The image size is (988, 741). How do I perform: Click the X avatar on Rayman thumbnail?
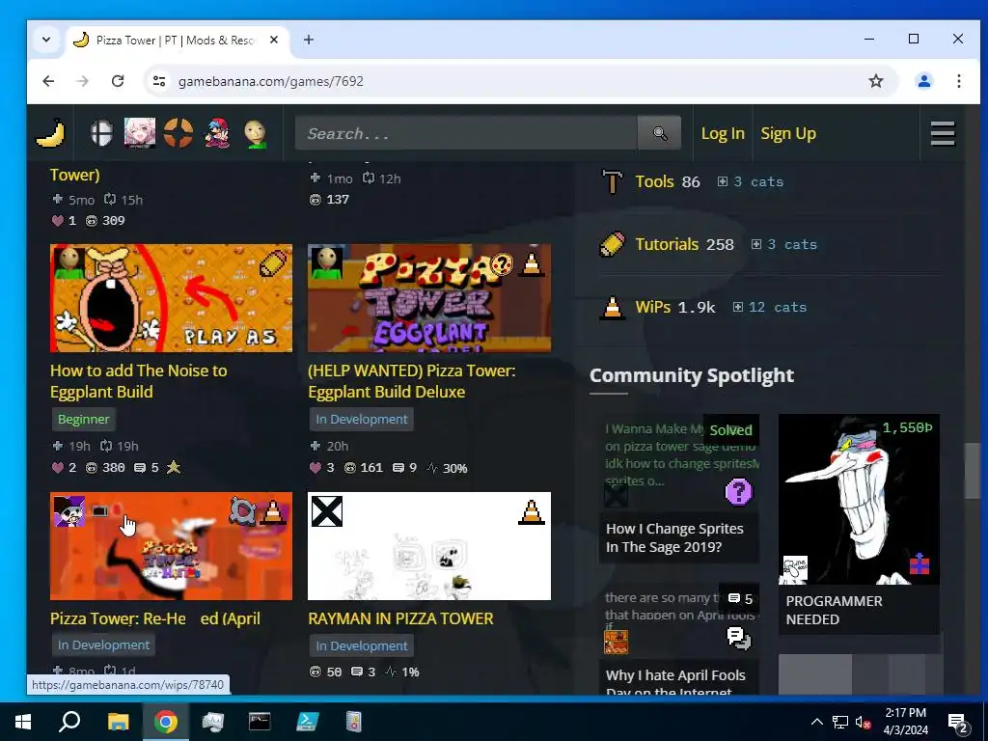327,511
